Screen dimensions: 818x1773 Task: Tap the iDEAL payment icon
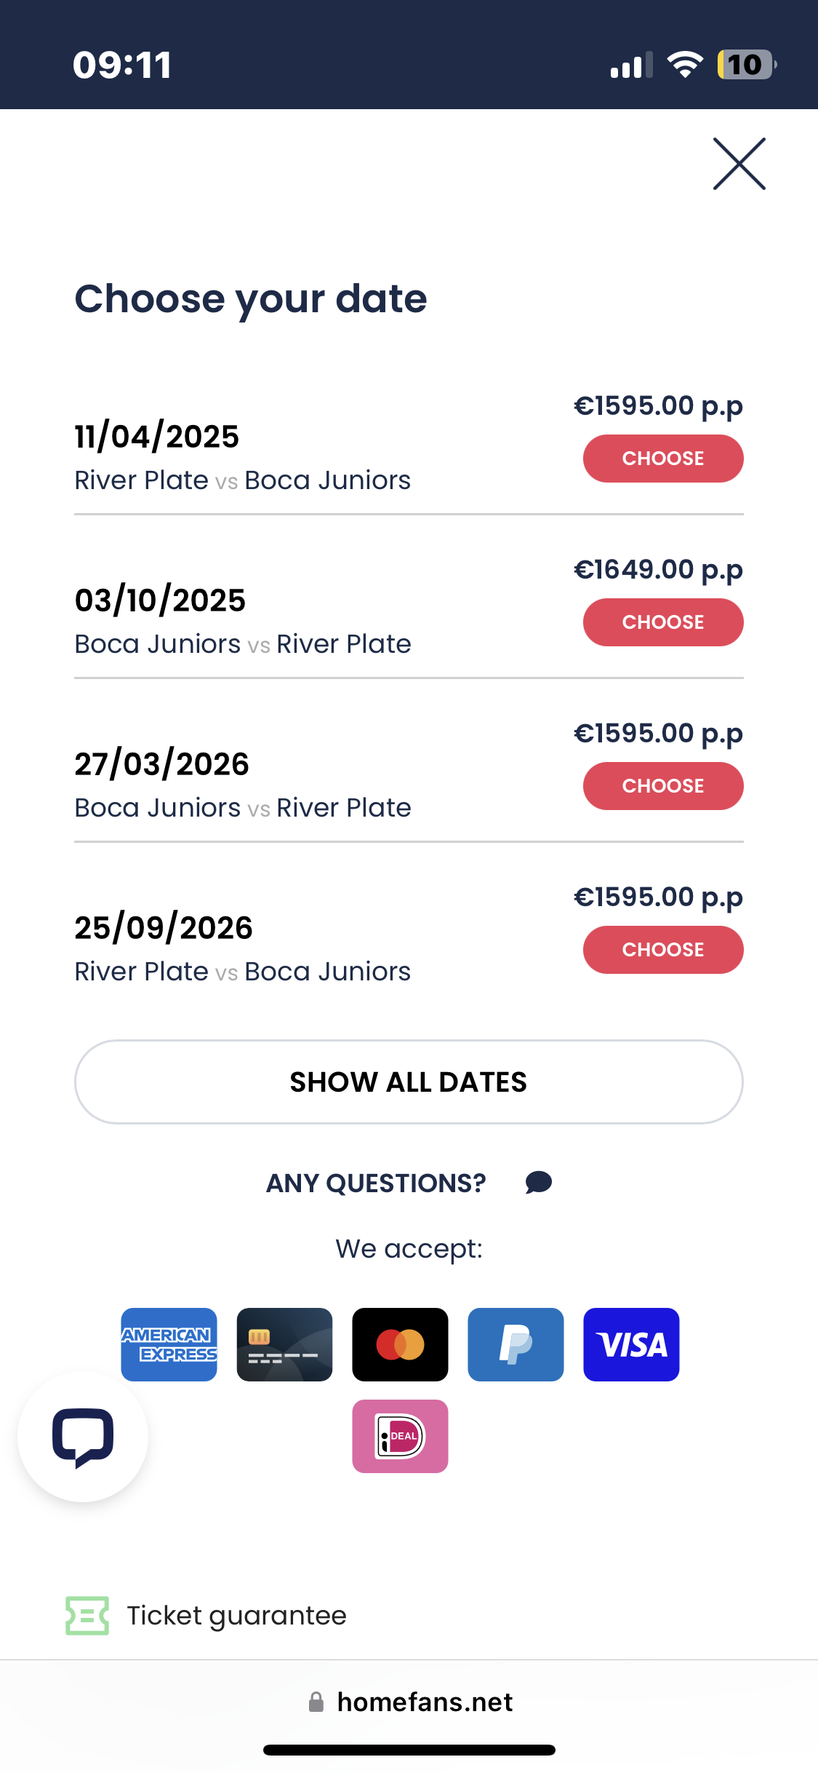point(400,1436)
